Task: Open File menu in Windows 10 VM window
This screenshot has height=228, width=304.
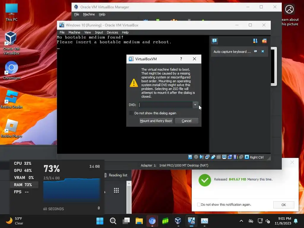Action: [x=62, y=32]
